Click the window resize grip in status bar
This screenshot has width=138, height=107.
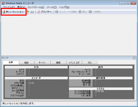[135, 104]
